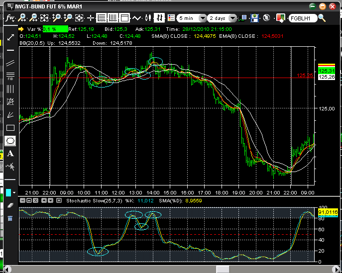Toggle horizontal grid lines
The height and width of the screenshot is (273, 342).
pos(101,18)
